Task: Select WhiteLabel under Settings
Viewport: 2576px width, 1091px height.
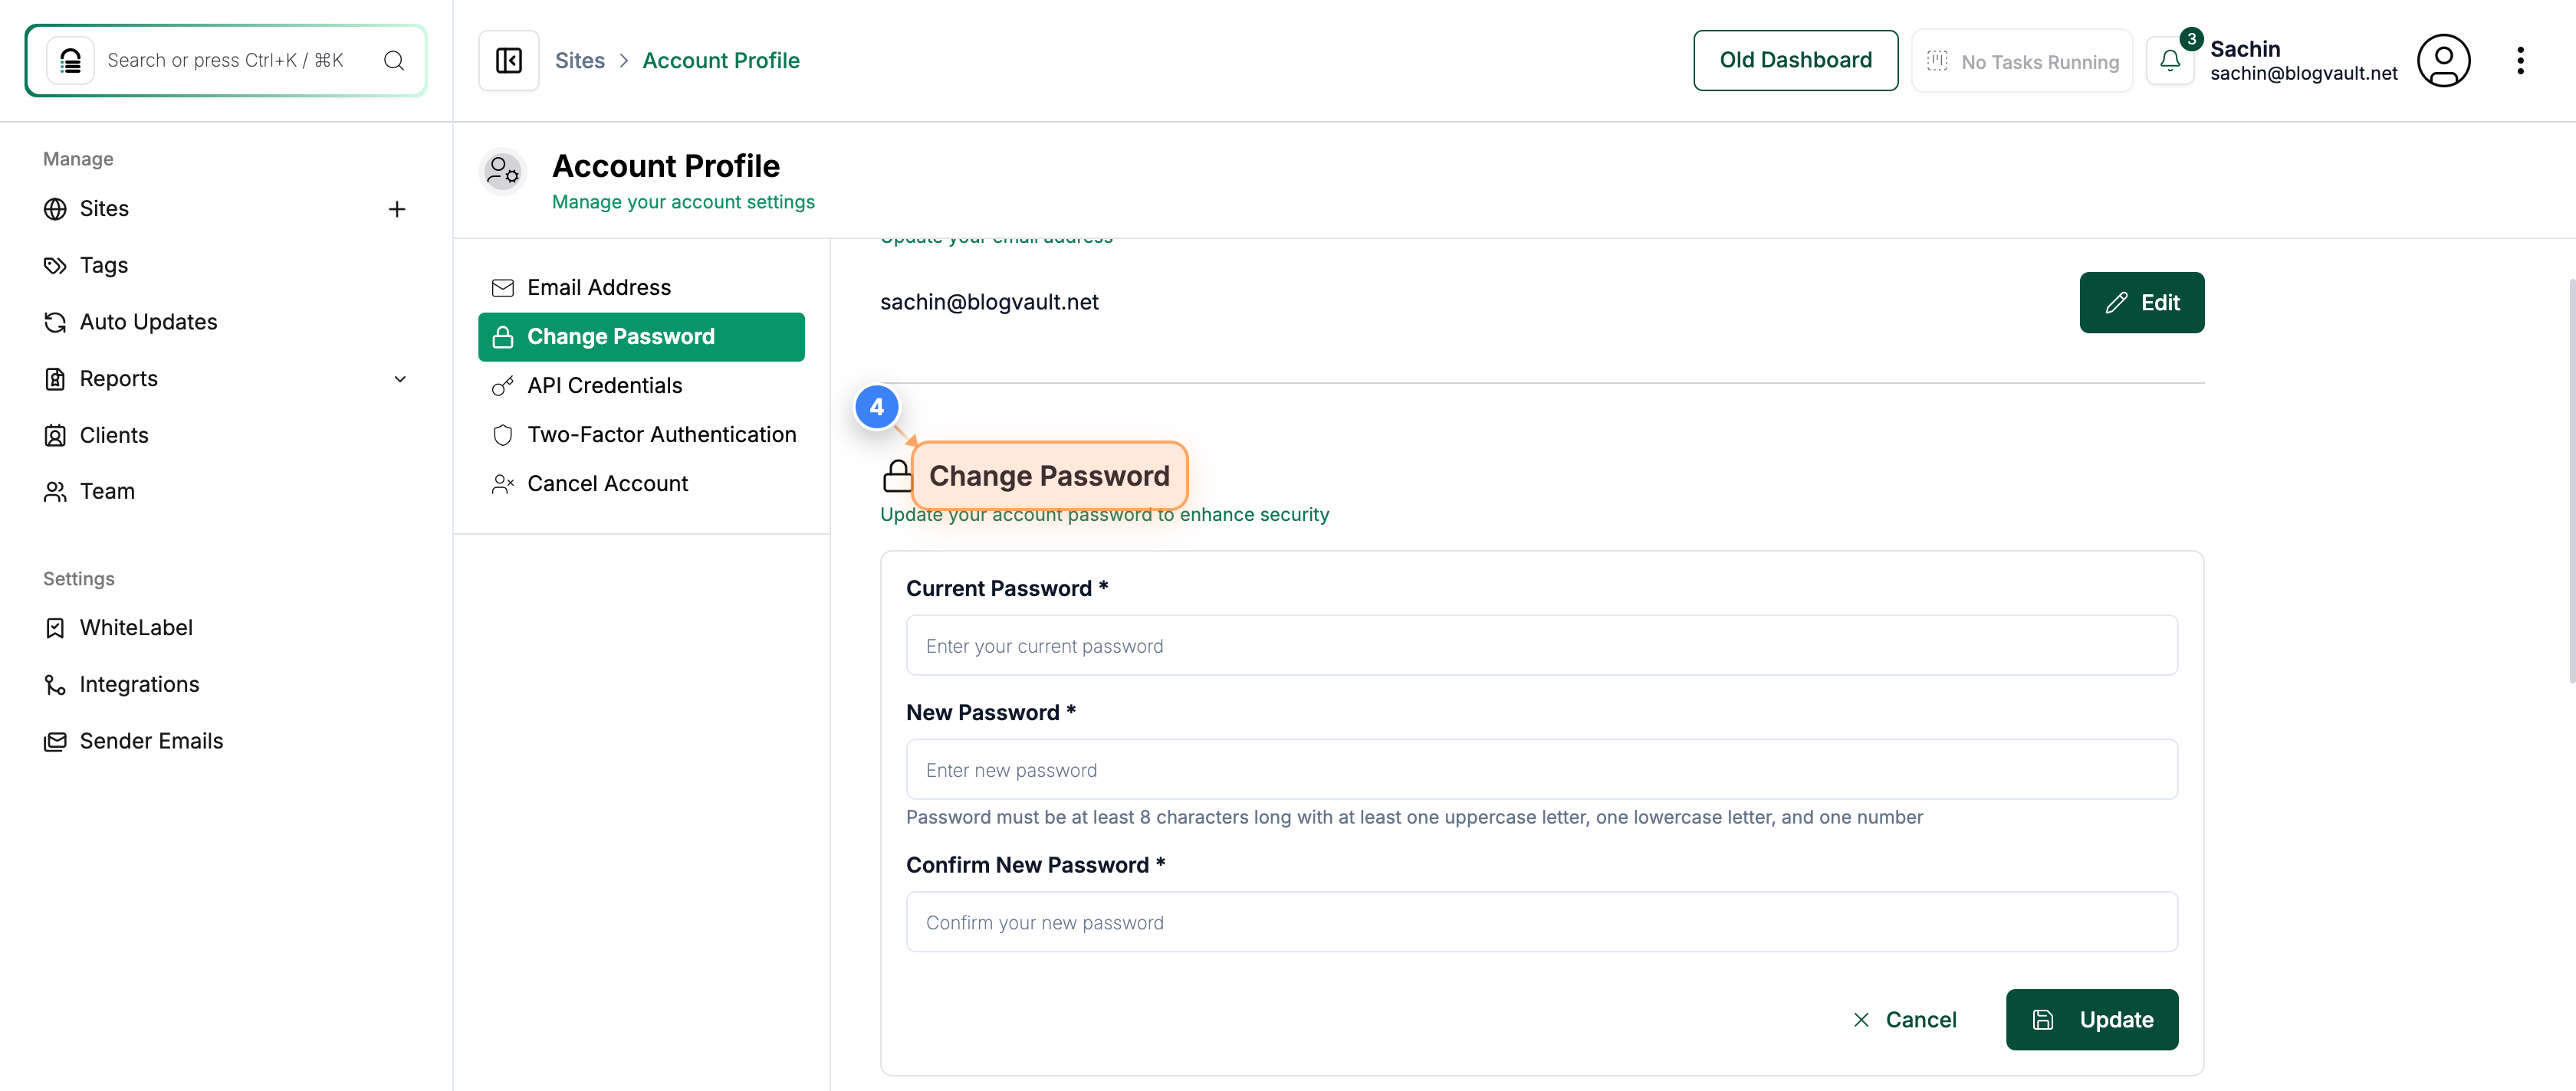Action: coord(136,627)
